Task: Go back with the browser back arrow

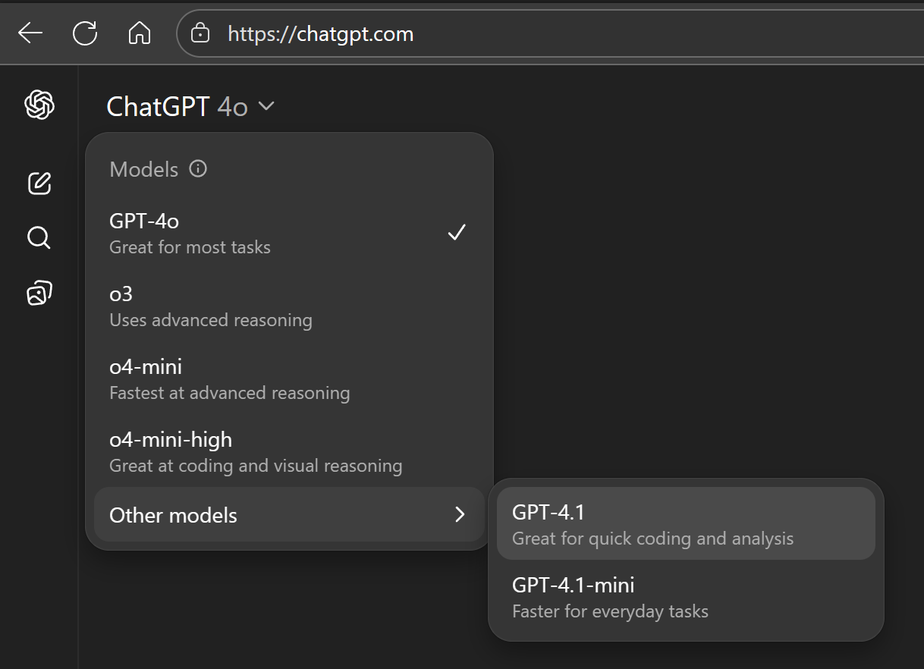Action: click(x=30, y=33)
